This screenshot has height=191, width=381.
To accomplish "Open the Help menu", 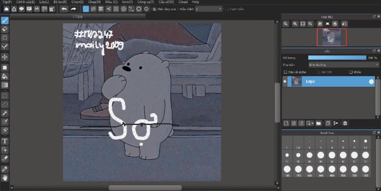I will [x=195, y=2].
